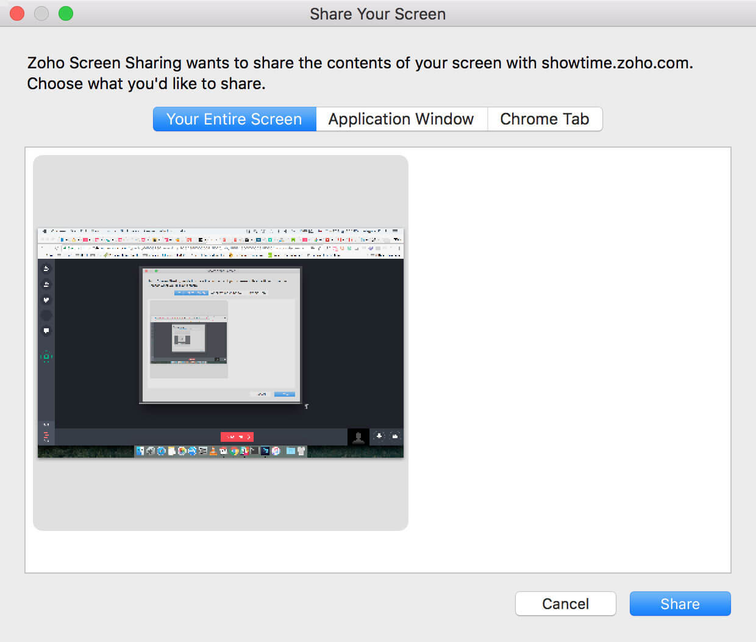Click the "Choose what you'd like to share." text
The image size is (756, 642).
146,84
